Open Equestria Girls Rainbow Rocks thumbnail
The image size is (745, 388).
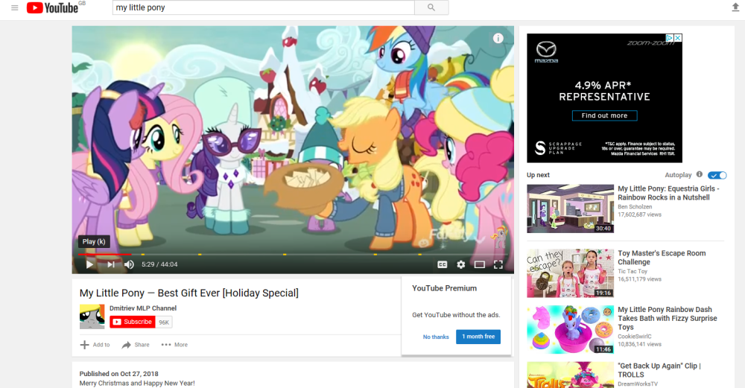[x=570, y=209]
